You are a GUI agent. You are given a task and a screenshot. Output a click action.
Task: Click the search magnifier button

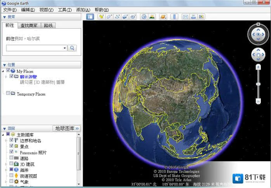(x=72, y=48)
